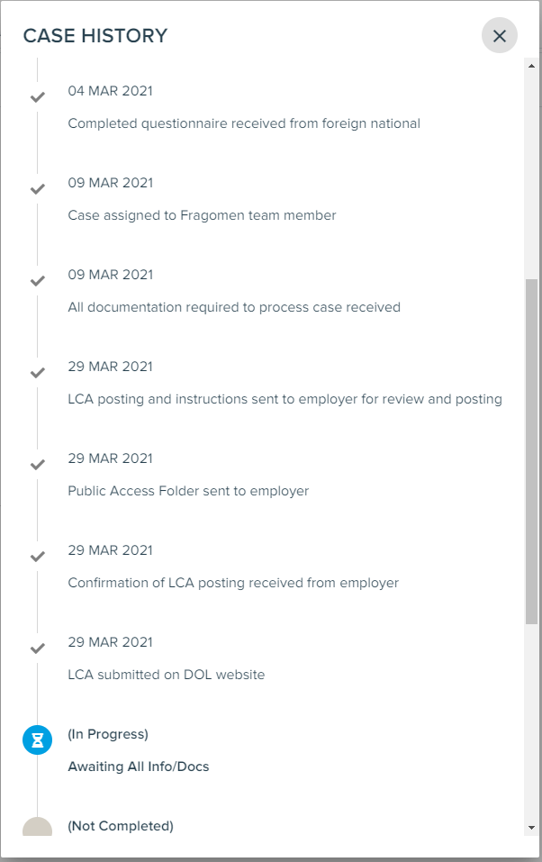Click the scrollbar up arrow
Viewport: 542px width, 862px height.
pyautogui.click(x=528, y=66)
